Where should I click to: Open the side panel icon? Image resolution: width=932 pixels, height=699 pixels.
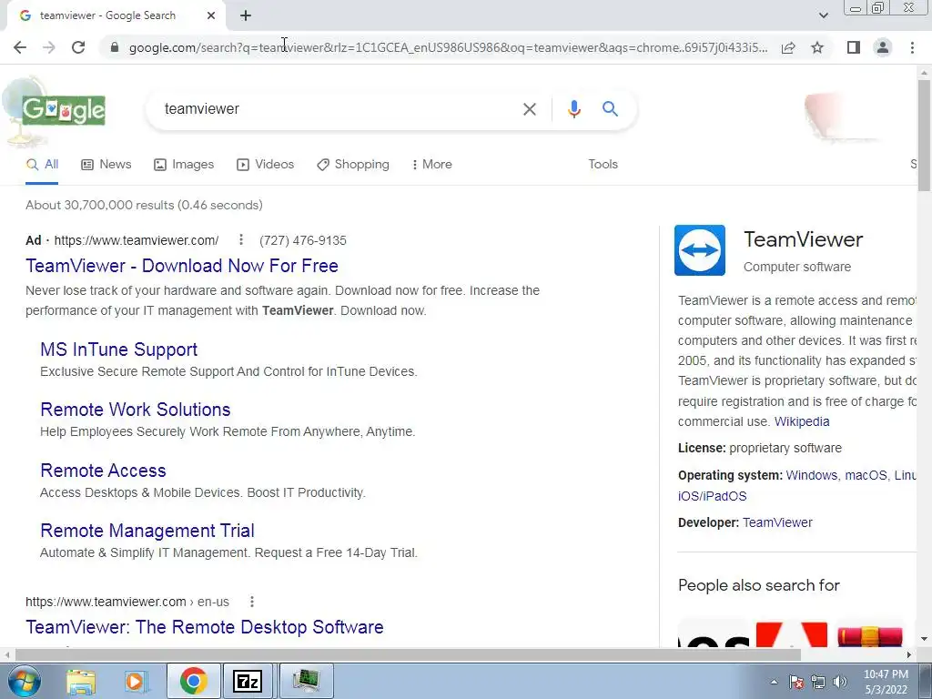pyautogui.click(x=854, y=47)
